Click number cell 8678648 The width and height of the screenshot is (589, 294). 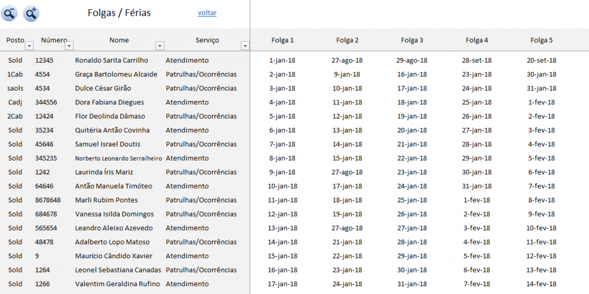pos(48,200)
